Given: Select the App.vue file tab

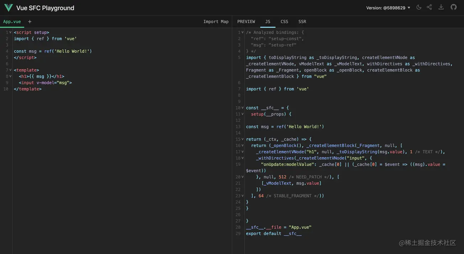Looking at the screenshot, I should 12,22.
